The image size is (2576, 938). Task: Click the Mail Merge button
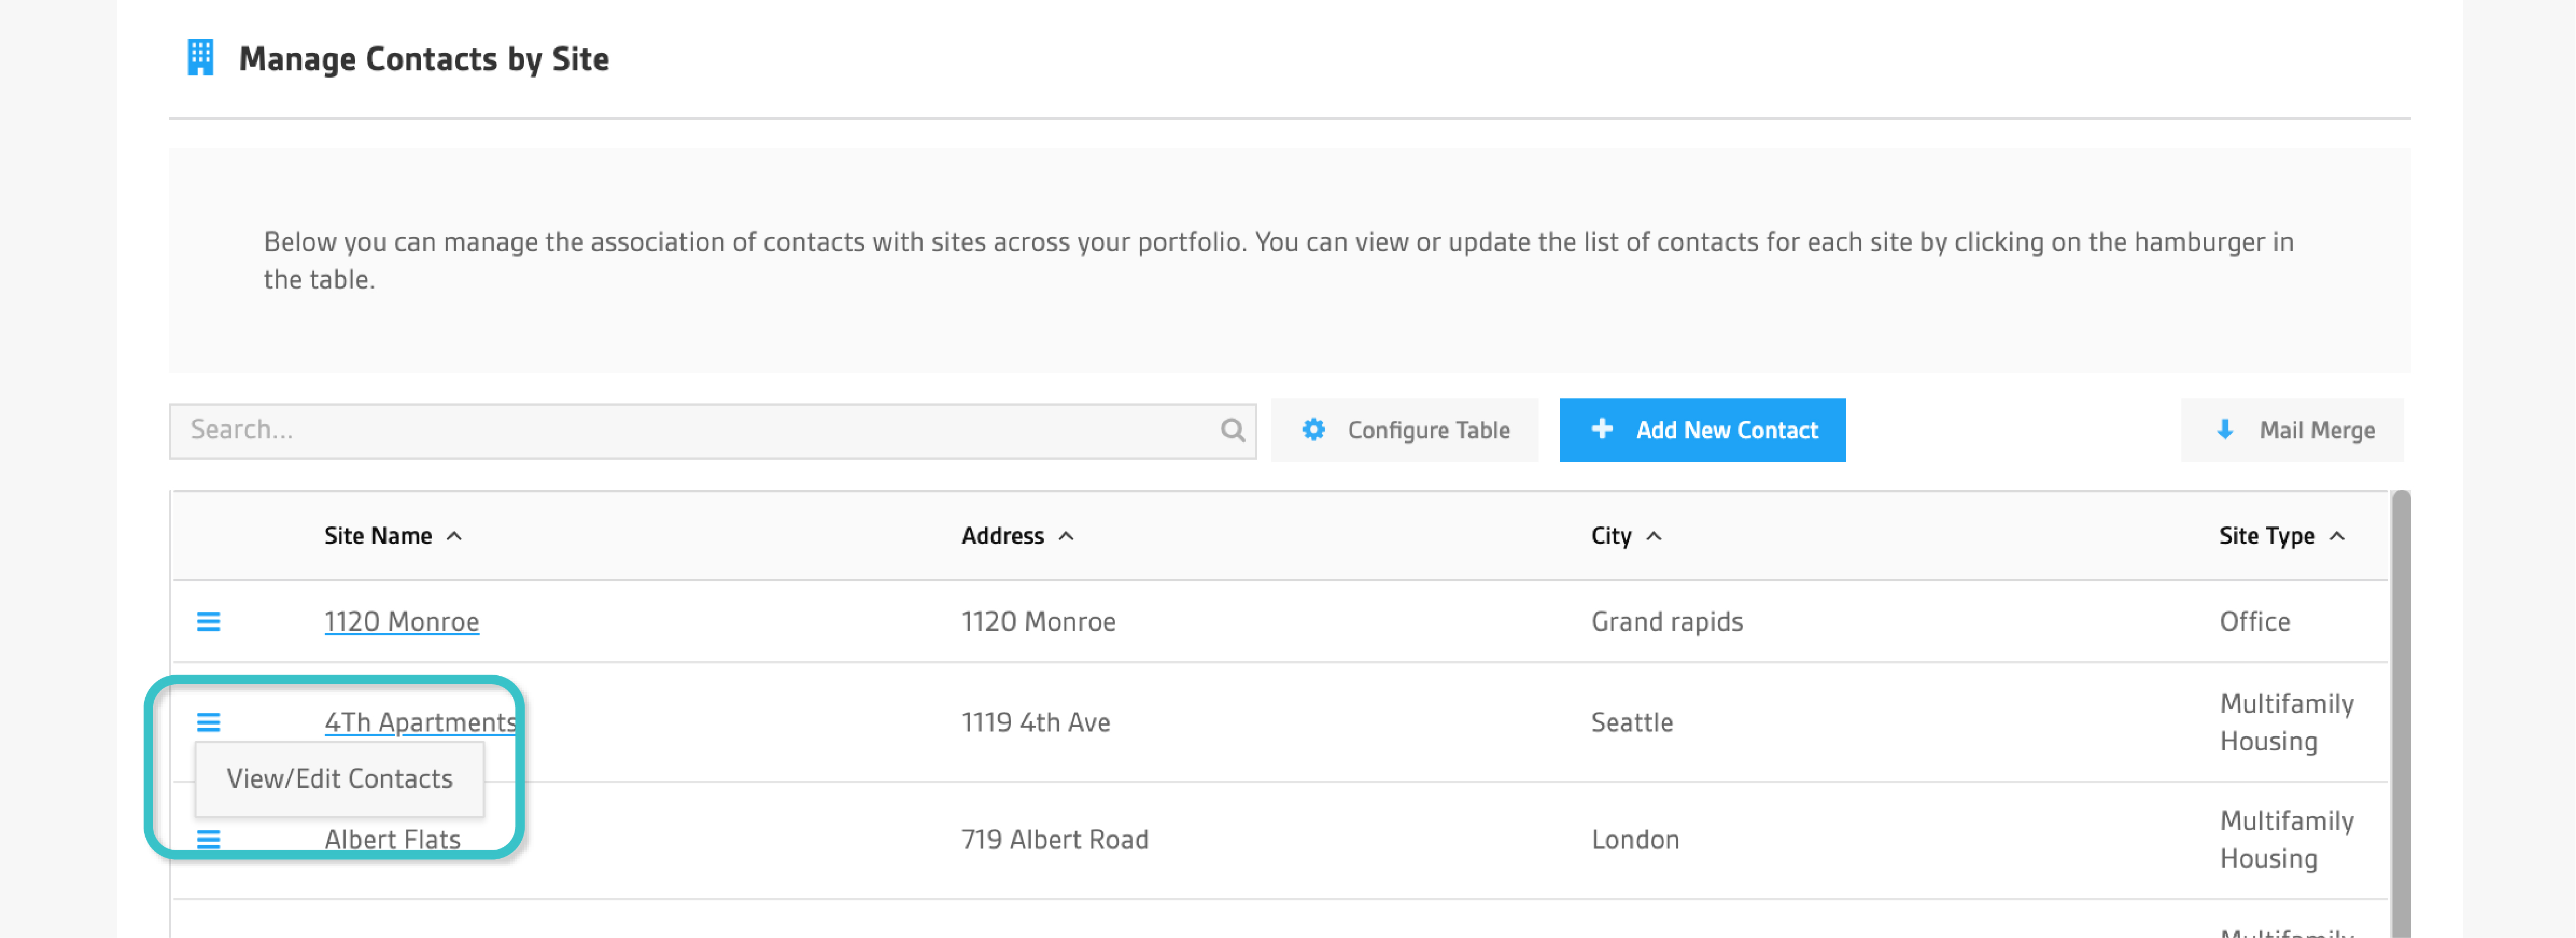click(x=2291, y=430)
